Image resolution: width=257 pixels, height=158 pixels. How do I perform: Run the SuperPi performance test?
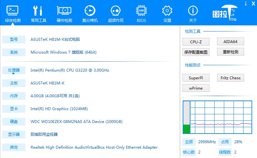pyautogui.click(x=196, y=78)
